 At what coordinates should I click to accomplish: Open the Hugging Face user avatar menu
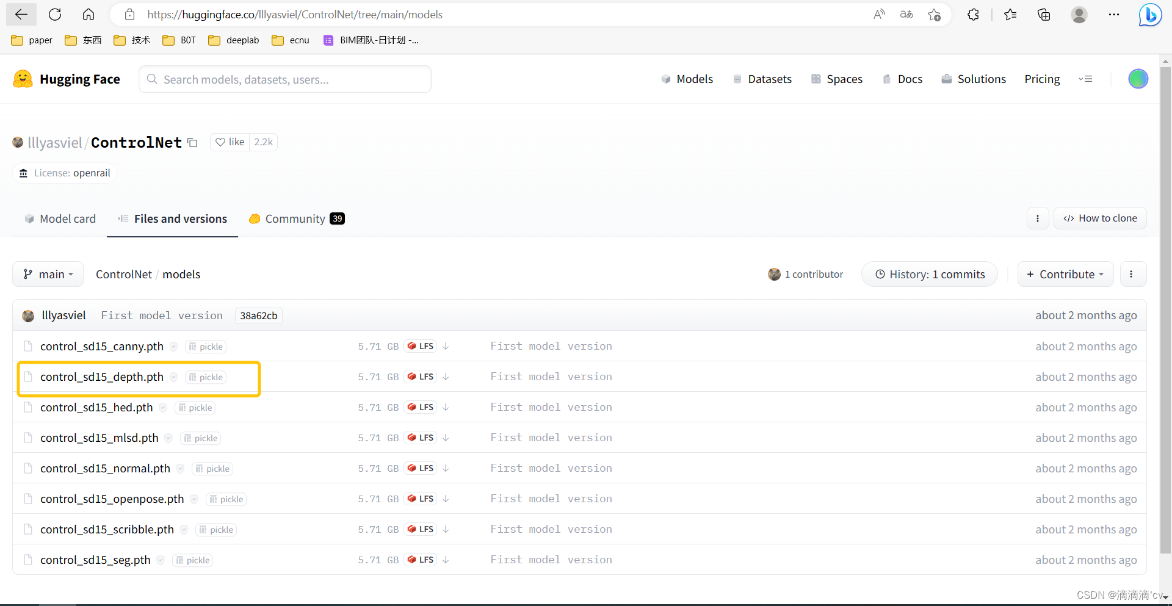click(1138, 79)
